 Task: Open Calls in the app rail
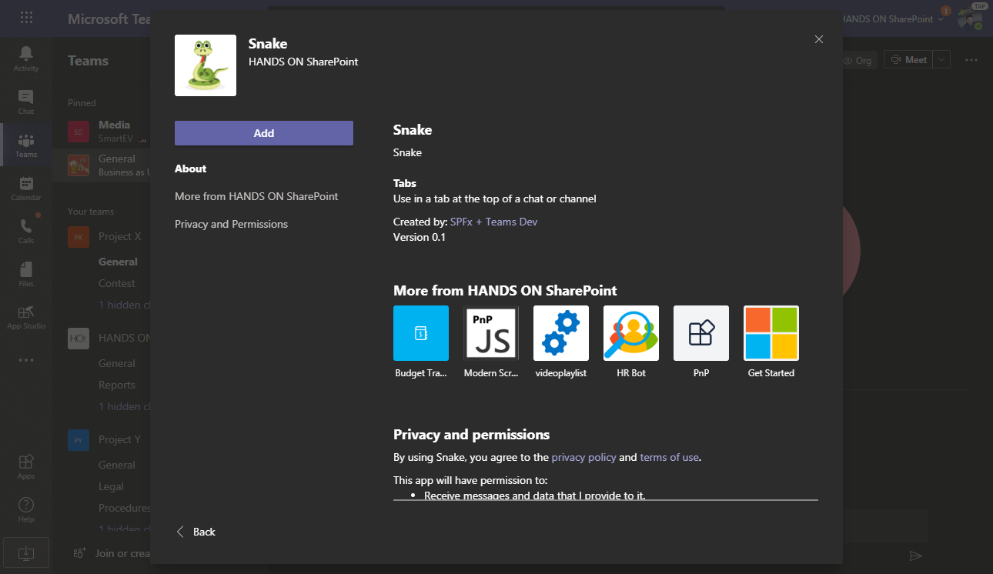[26, 231]
